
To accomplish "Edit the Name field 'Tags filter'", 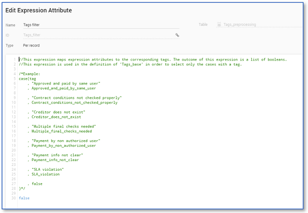I will pos(101,25).
